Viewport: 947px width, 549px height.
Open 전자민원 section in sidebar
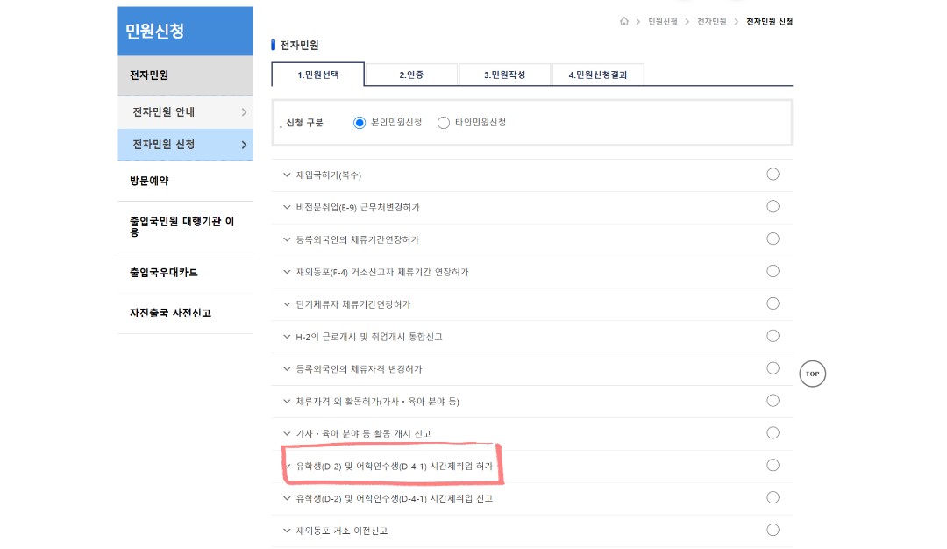(x=185, y=75)
